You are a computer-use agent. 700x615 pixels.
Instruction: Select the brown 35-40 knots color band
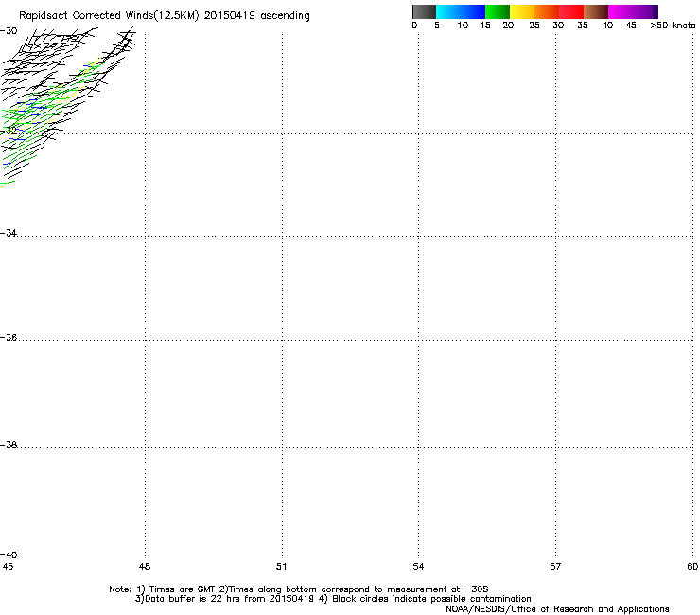click(x=596, y=11)
